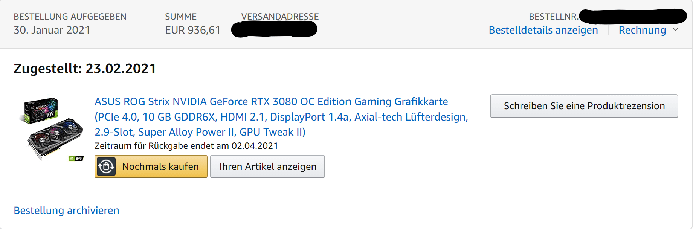Open the Rechnung invoice link
This screenshot has height=229, width=693.
click(642, 30)
